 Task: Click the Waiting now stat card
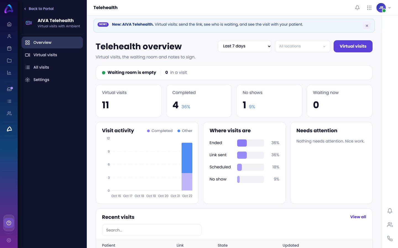pyautogui.click(x=340, y=101)
